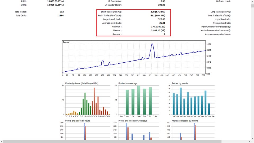Select the average profit value 25.01
The height and width of the screenshot is (143, 254).
pos(162,23)
